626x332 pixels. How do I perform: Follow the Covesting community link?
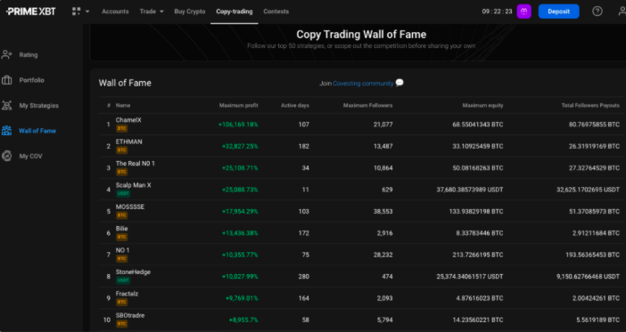[363, 84]
